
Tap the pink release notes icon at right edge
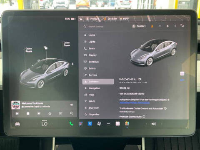(182, 74)
